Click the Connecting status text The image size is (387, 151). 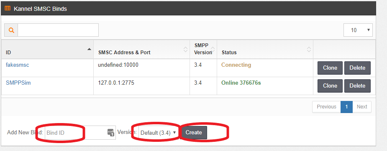tap(236, 65)
